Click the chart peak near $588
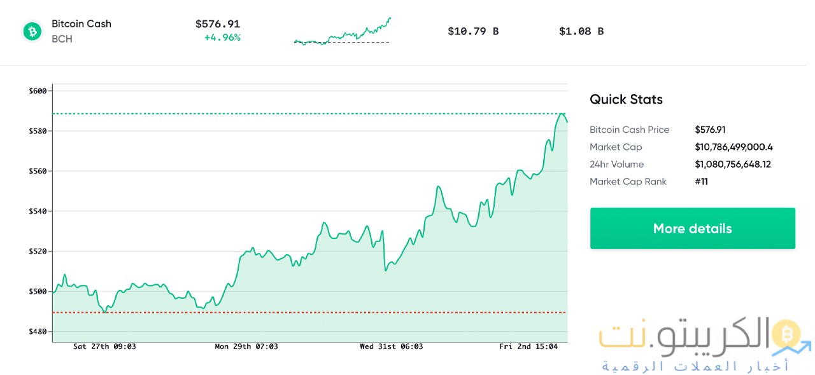815x375 pixels. [x=562, y=114]
